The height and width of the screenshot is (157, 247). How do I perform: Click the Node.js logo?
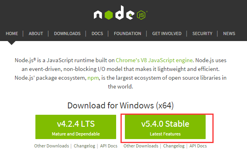click(x=121, y=13)
